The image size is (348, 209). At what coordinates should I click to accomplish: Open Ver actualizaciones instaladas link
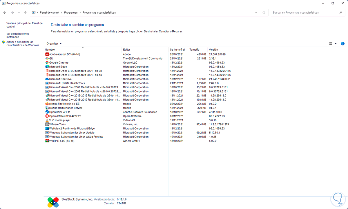(18, 35)
